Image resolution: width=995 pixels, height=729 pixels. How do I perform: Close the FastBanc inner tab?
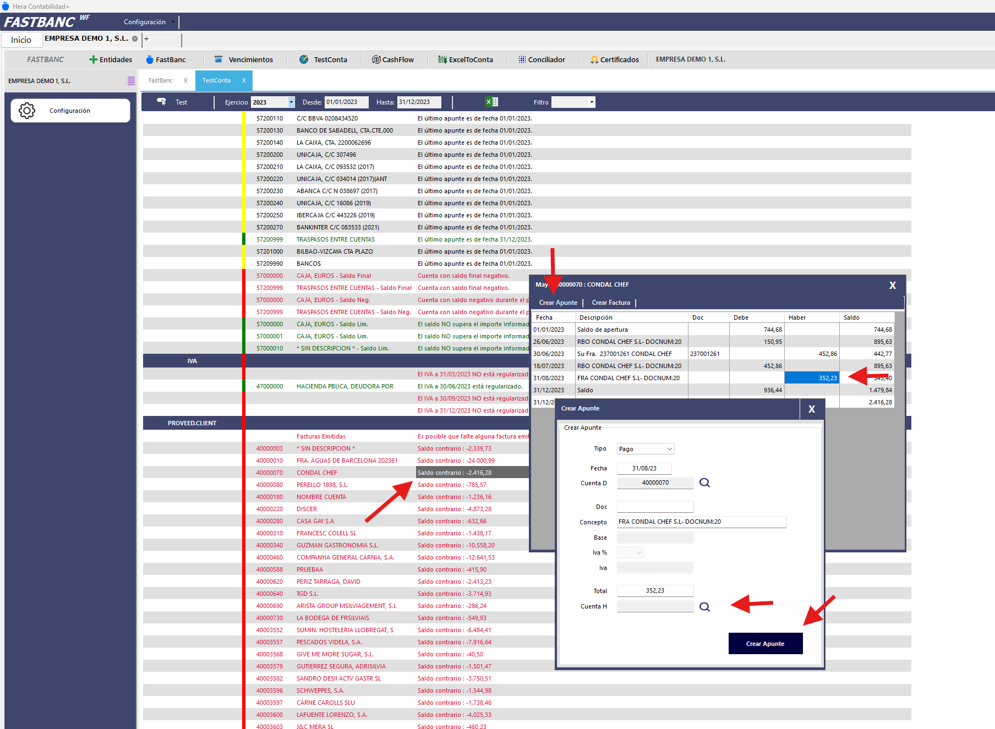pos(185,80)
